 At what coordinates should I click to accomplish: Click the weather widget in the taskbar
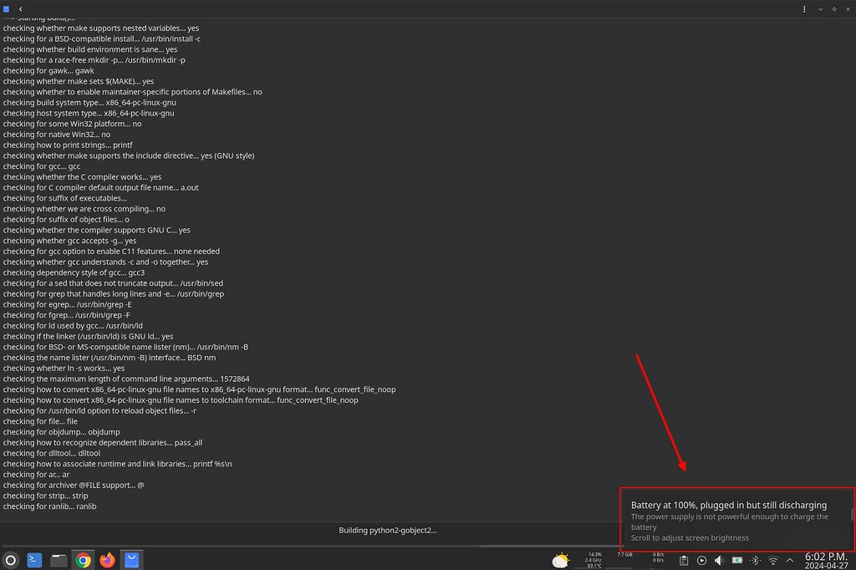click(x=561, y=560)
